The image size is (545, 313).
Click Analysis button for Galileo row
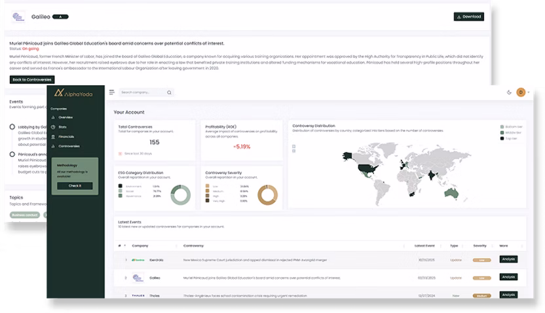pos(508,277)
